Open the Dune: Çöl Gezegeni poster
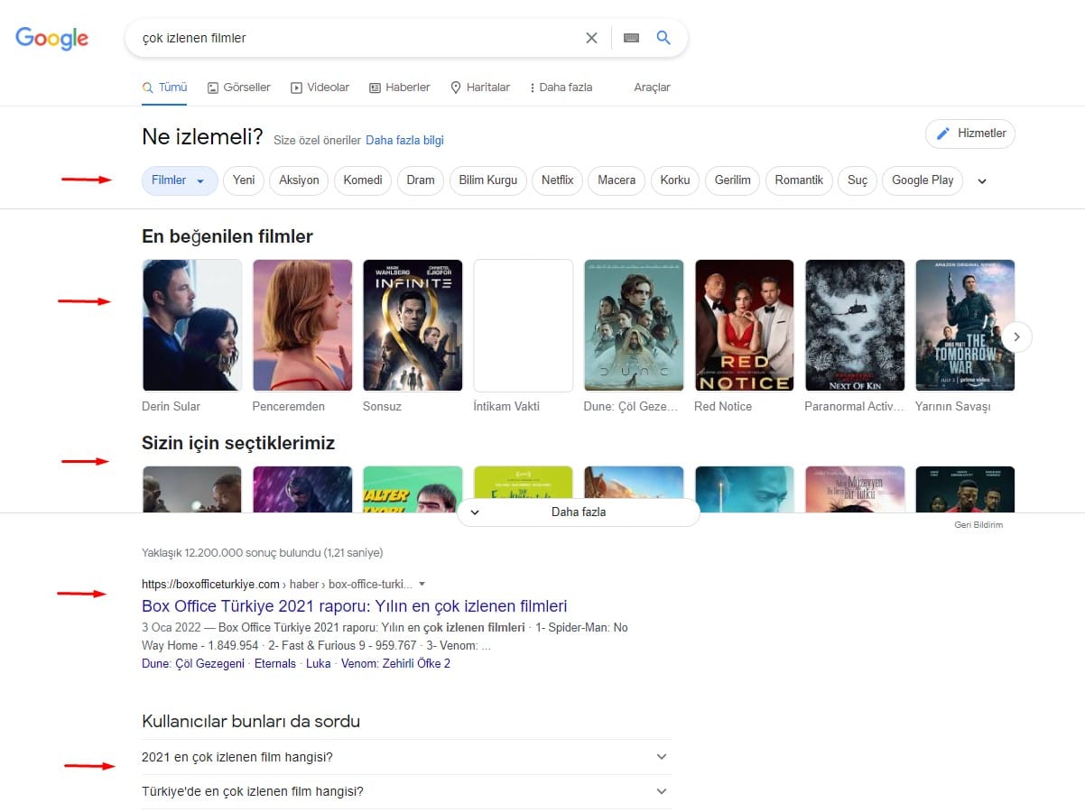The height and width of the screenshot is (812, 1085). tap(634, 326)
